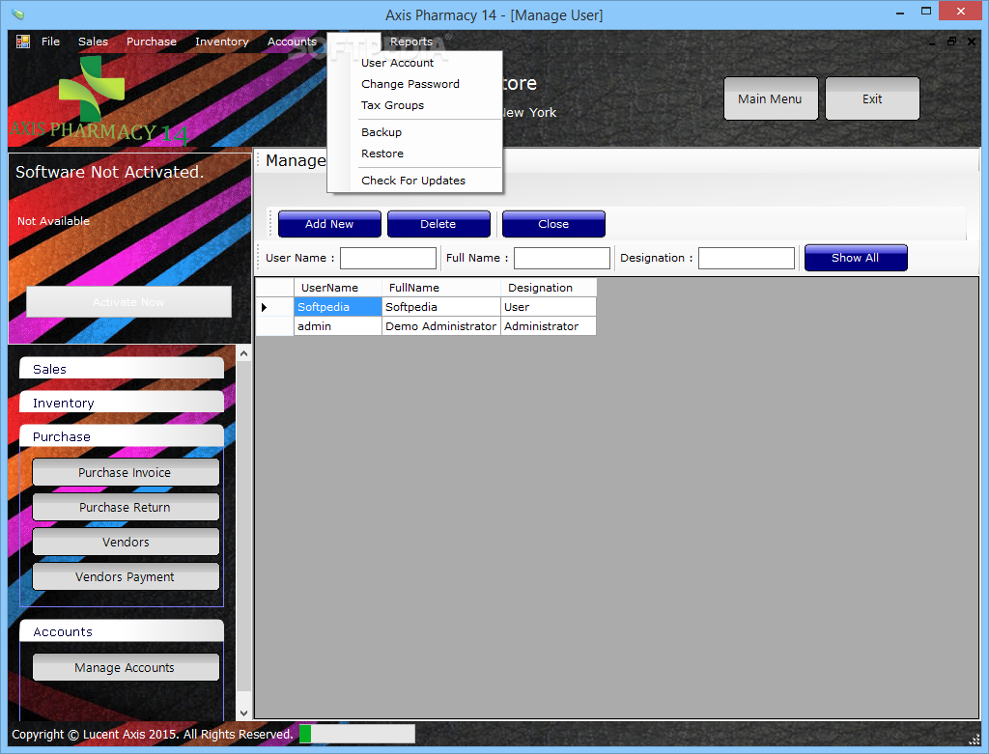Click the Administrator designation cell

click(x=549, y=326)
